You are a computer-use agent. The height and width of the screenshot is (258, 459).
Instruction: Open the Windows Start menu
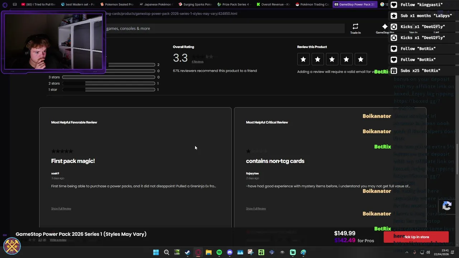pos(156,252)
